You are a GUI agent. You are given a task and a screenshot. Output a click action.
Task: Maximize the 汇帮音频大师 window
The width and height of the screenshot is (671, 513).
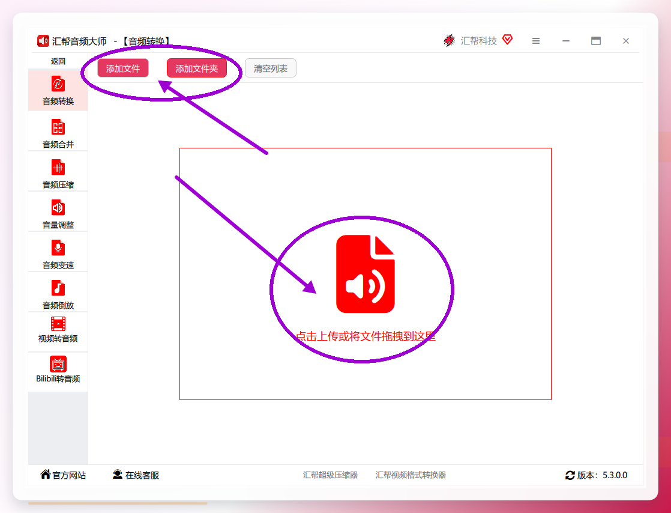[x=596, y=41]
